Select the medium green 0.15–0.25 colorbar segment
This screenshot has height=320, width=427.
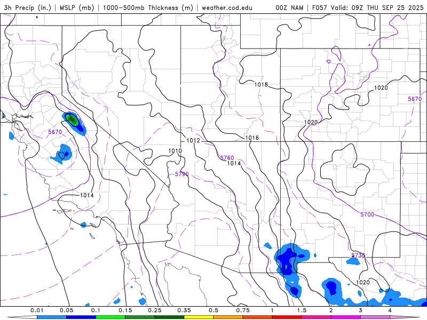click(x=140, y=317)
